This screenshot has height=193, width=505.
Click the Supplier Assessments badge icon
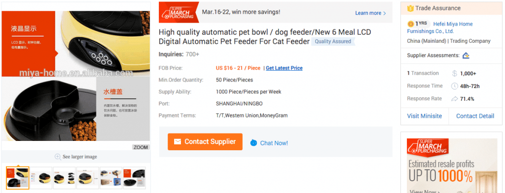click(x=466, y=55)
